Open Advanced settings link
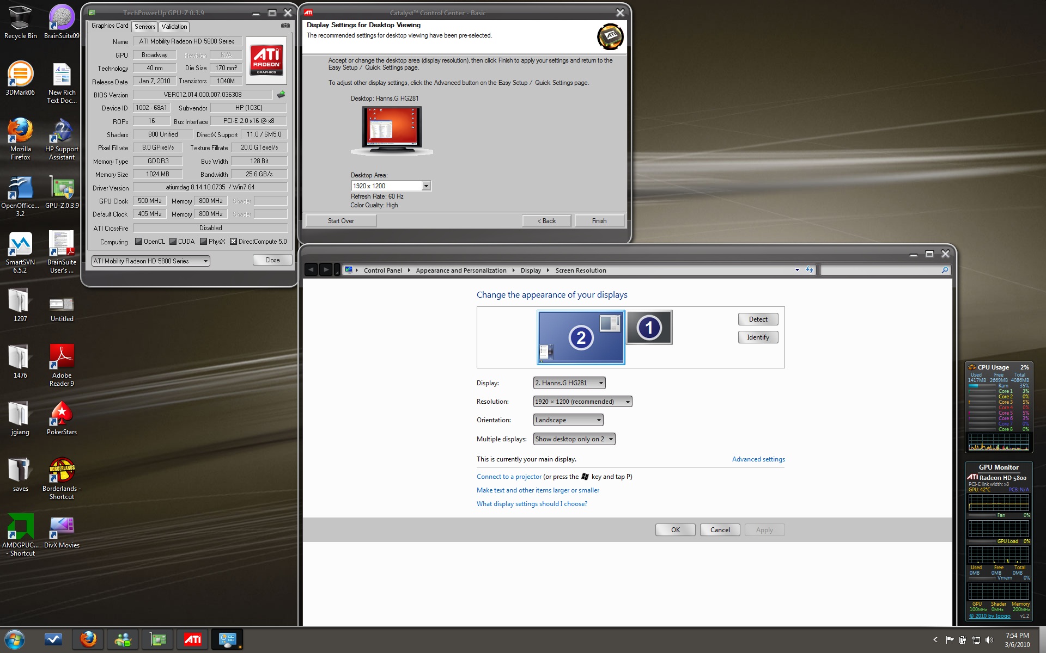 (x=758, y=459)
